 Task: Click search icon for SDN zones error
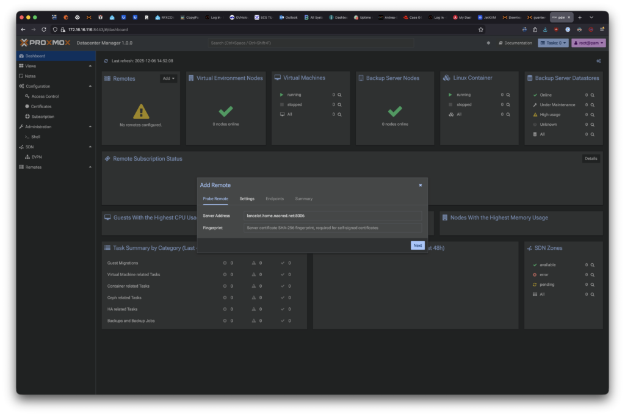[x=592, y=275]
